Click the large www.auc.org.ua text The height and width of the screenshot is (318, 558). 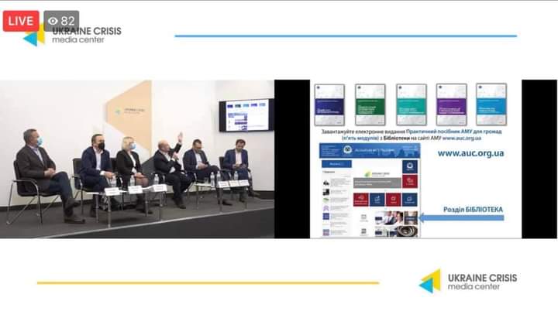click(470, 153)
